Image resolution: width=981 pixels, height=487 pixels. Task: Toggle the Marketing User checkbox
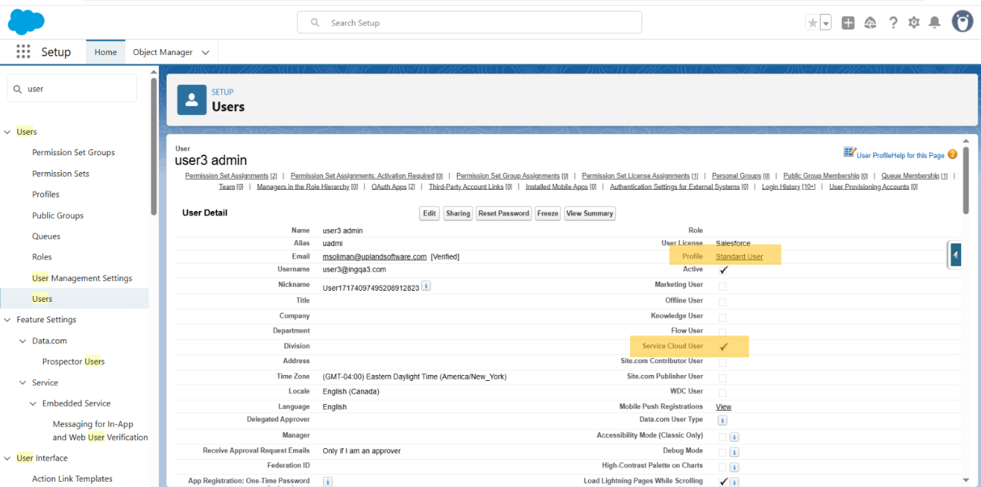pyautogui.click(x=722, y=286)
